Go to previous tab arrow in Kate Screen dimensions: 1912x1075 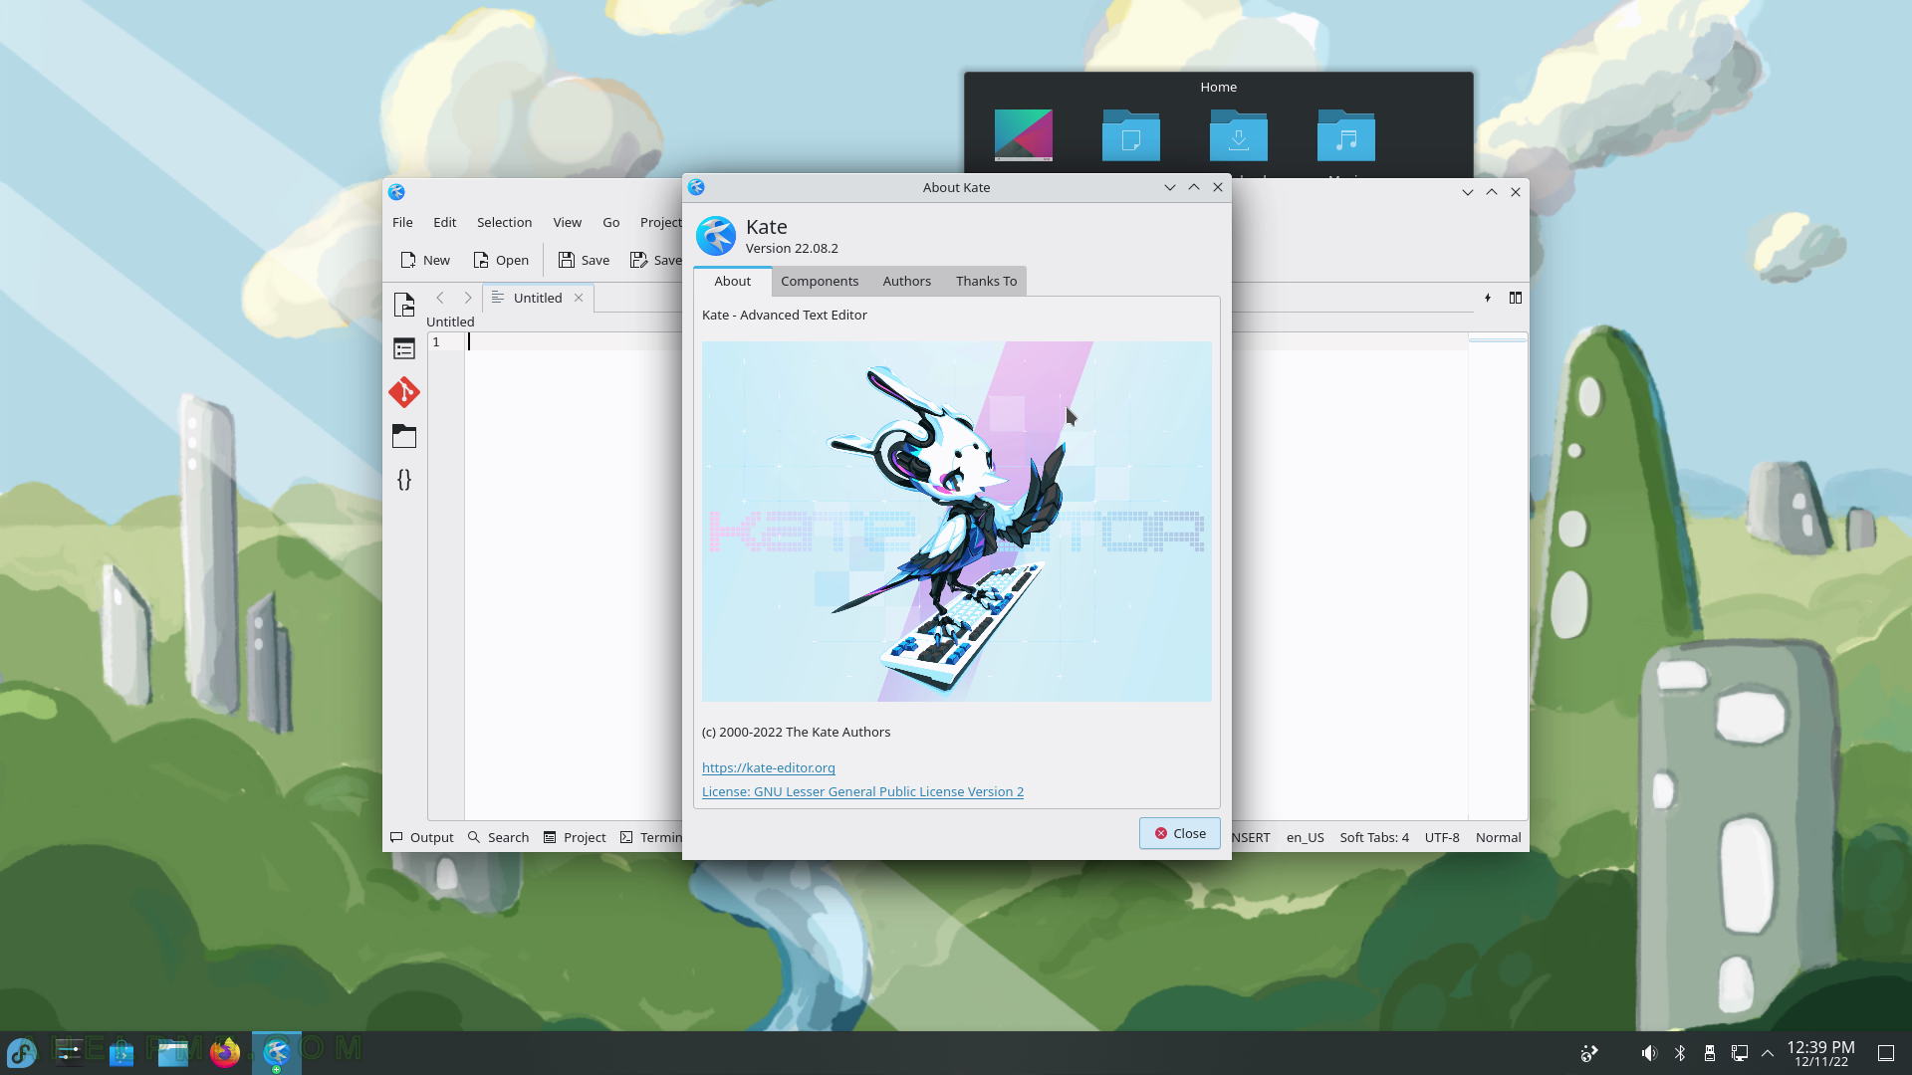tap(440, 298)
